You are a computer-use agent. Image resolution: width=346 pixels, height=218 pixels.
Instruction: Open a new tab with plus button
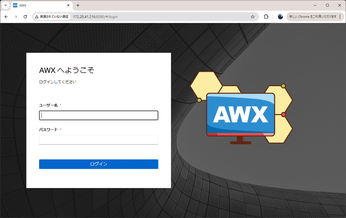pyautogui.click(x=78, y=5)
